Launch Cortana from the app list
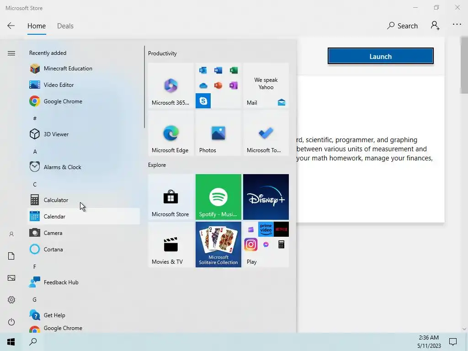The width and height of the screenshot is (468, 351). click(84, 249)
